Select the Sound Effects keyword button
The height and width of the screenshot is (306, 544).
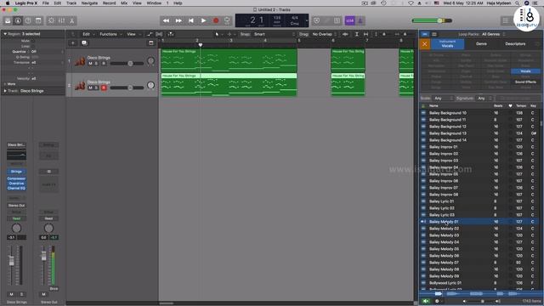click(x=525, y=82)
